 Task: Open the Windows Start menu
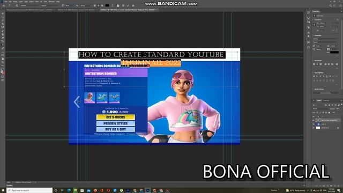coord(3,190)
